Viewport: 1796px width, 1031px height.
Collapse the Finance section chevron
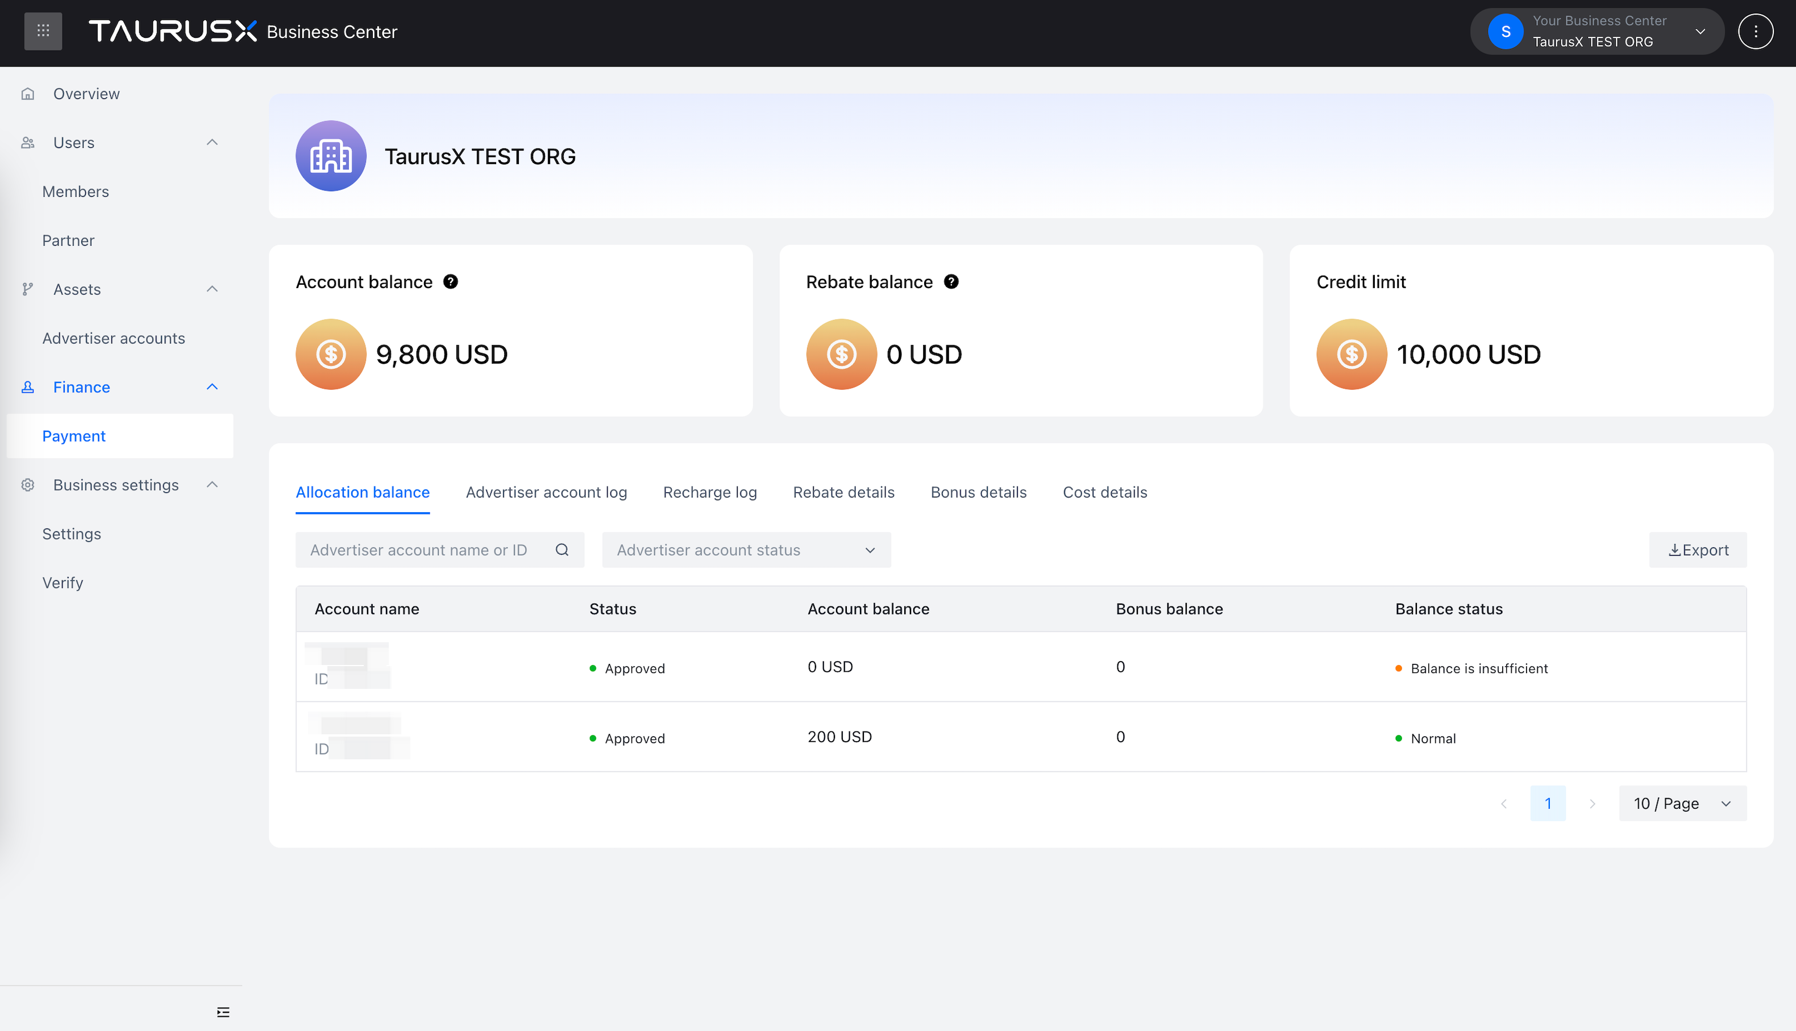(x=211, y=386)
